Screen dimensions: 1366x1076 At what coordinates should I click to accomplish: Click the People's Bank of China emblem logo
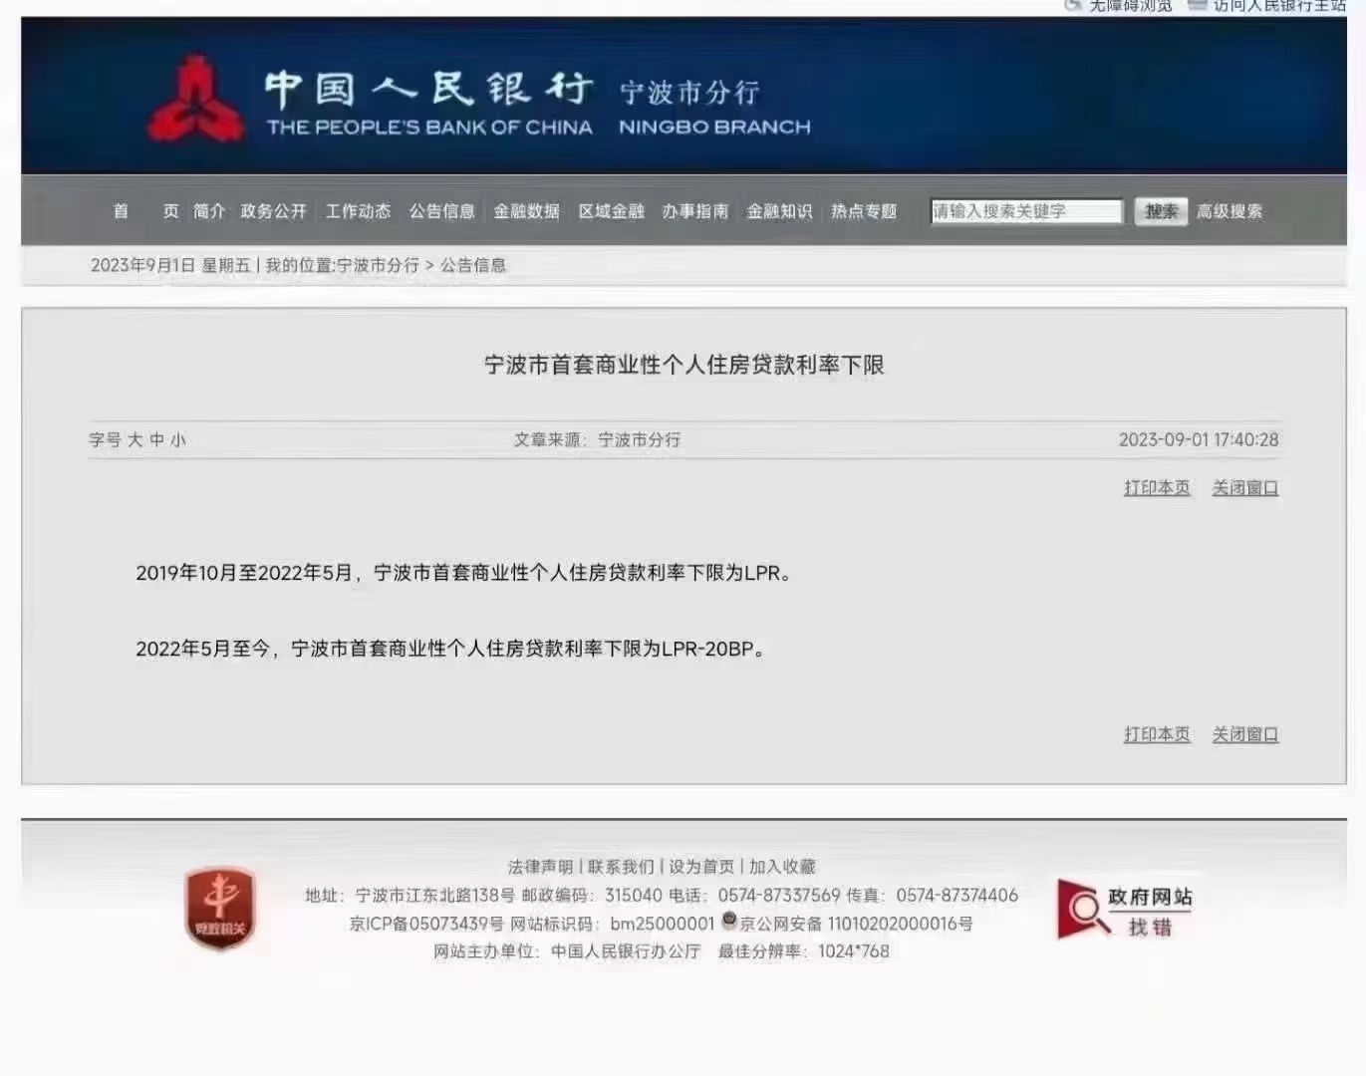click(196, 100)
